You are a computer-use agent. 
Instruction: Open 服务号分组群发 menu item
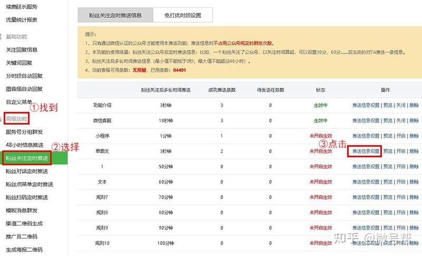(x=24, y=132)
